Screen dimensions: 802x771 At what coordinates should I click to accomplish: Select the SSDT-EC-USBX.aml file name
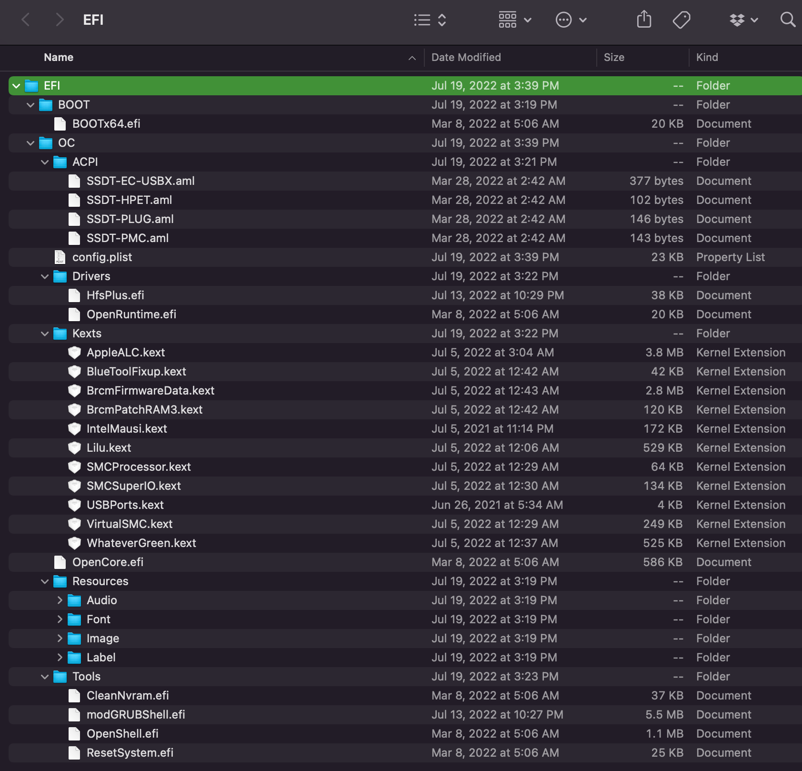pyautogui.click(x=140, y=181)
